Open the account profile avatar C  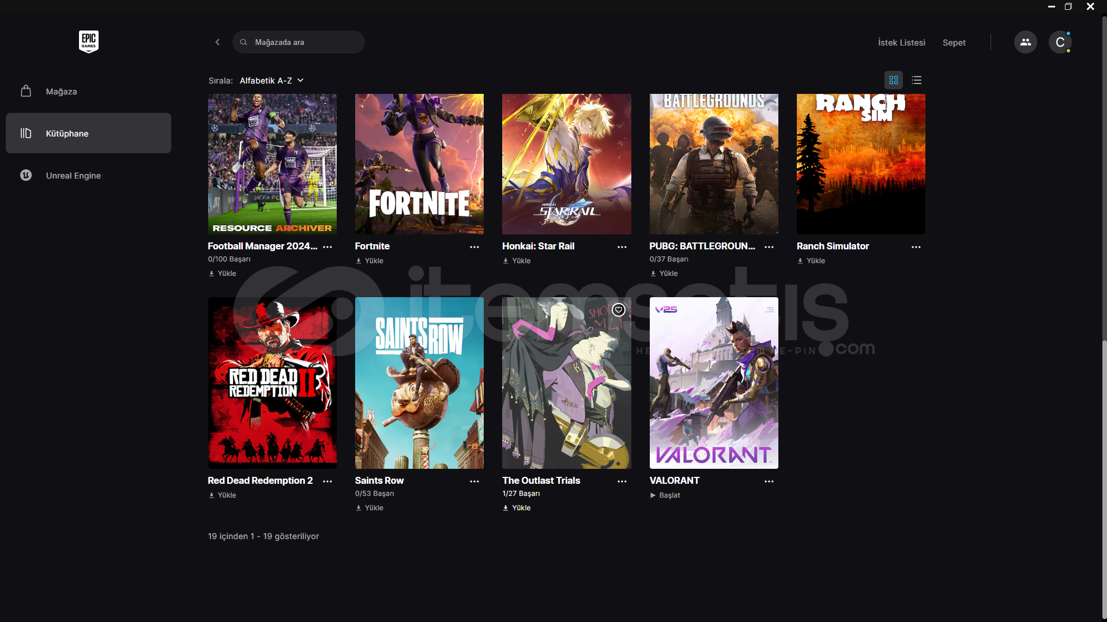pos(1060,42)
